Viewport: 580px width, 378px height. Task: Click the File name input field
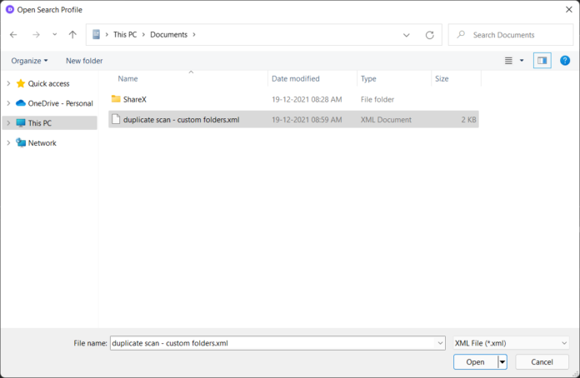point(273,343)
